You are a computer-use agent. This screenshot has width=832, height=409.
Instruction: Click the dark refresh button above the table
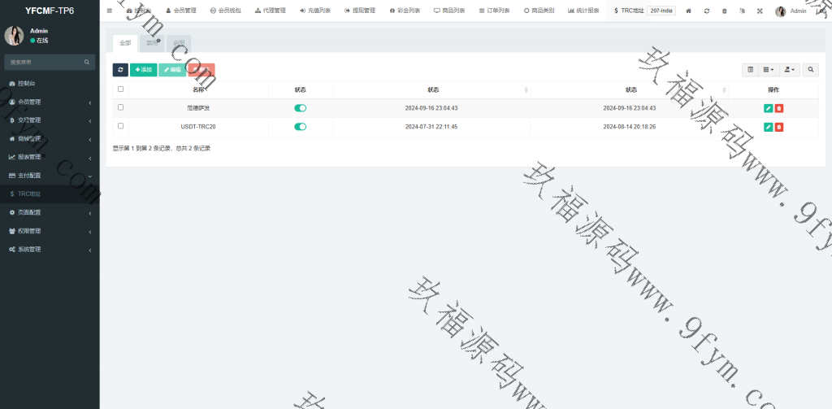pos(120,70)
